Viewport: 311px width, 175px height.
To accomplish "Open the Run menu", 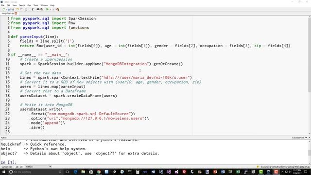I will [29, 5].
